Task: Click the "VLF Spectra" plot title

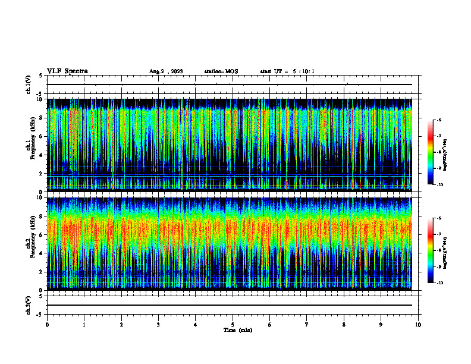Action: [x=67, y=71]
